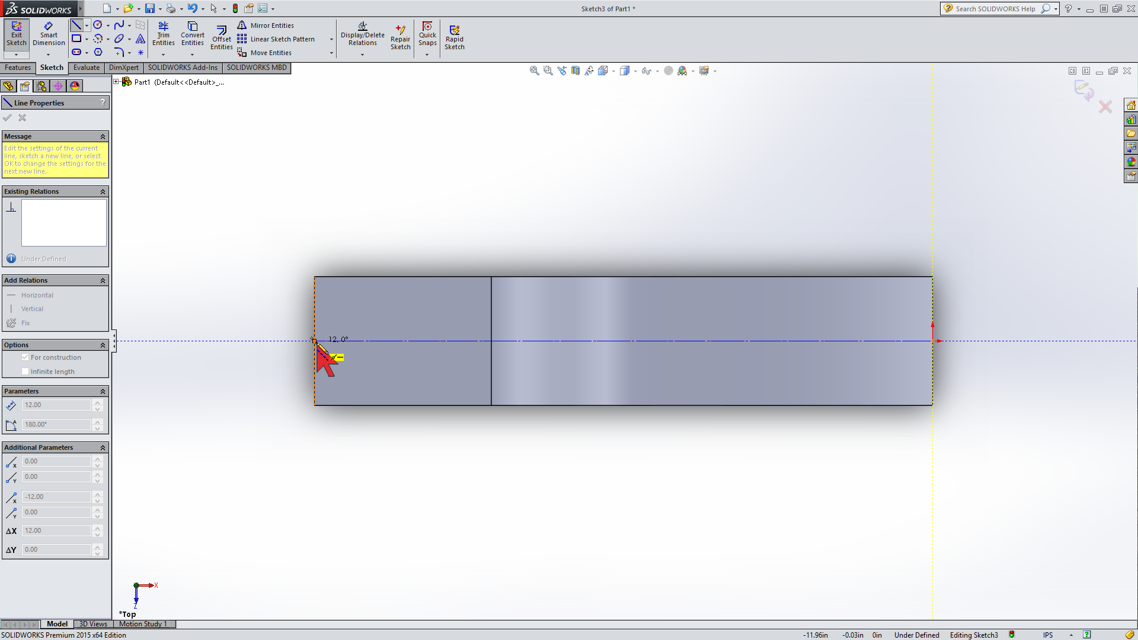The image size is (1138, 640).
Task: Add a Horizontal relation to the line
Action: click(38, 295)
